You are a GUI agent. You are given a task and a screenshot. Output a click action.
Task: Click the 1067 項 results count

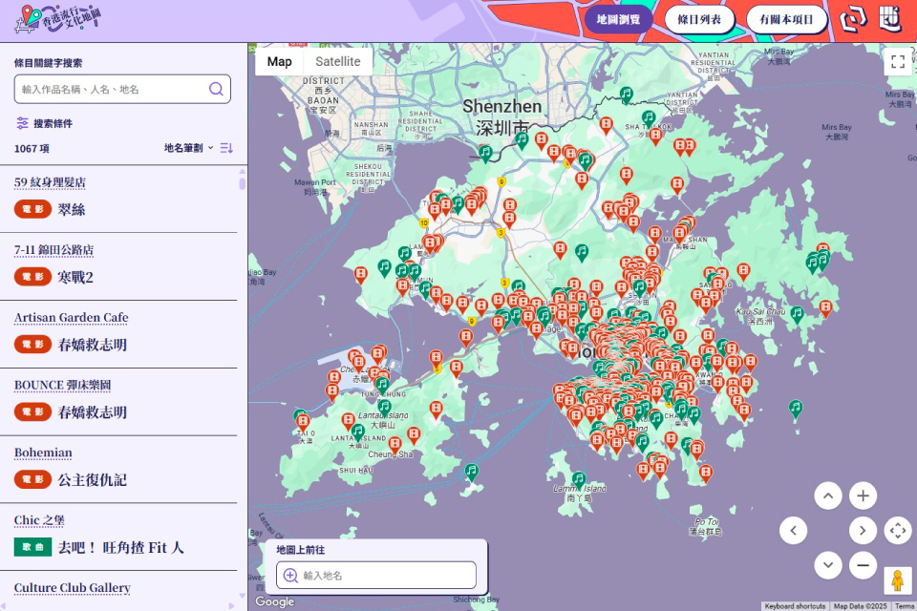pyautogui.click(x=32, y=149)
